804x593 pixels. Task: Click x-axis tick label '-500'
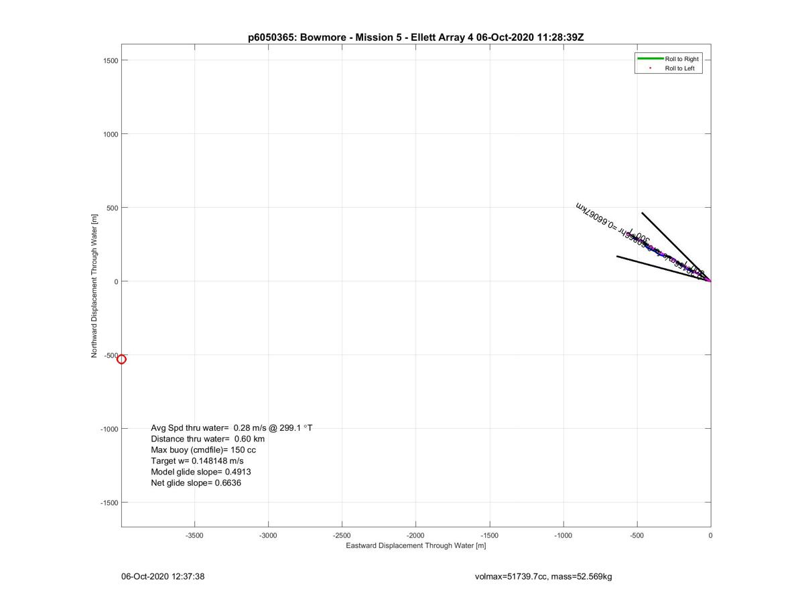point(637,535)
